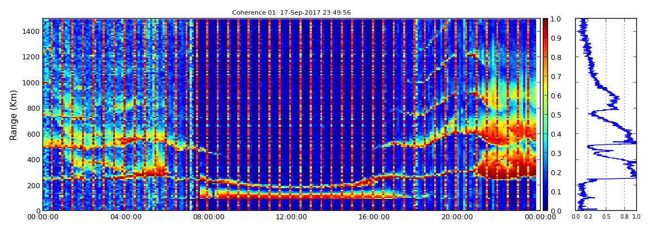Click the profile plot 0.8 x-axis label
This screenshot has height=230, width=651.
tap(624, 216)
